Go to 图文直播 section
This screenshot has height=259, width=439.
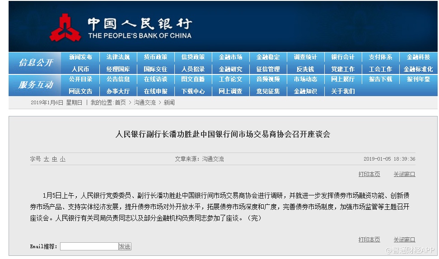pos(193,79)
